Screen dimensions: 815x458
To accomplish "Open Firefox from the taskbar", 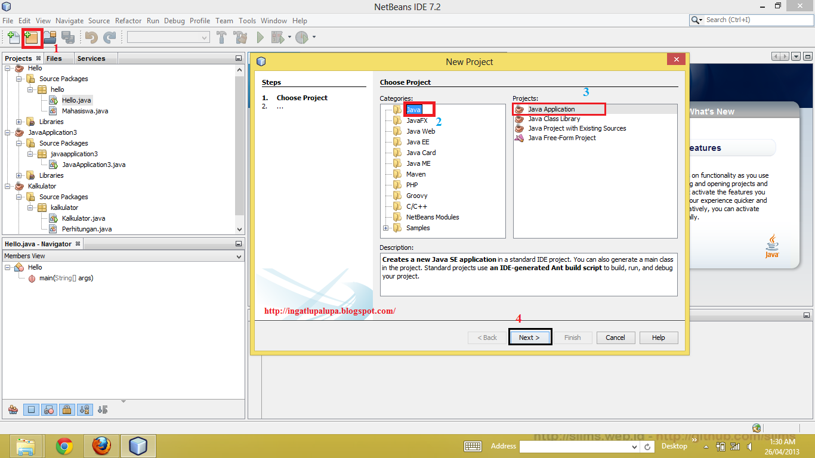I will [101, 446].
